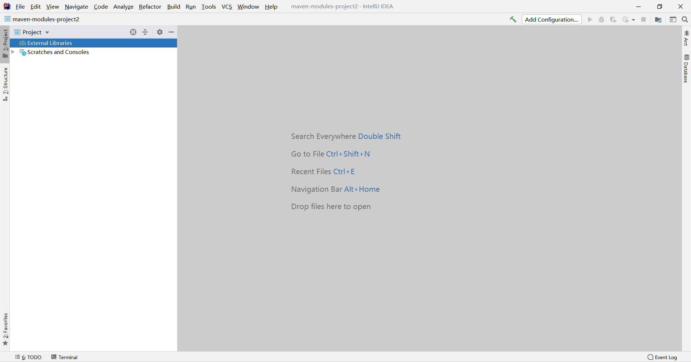Image resolution: width=691 pixels, height=362 pixels.
Task: Toggle the Z: Structure side tab
Action: coord(5,84)
